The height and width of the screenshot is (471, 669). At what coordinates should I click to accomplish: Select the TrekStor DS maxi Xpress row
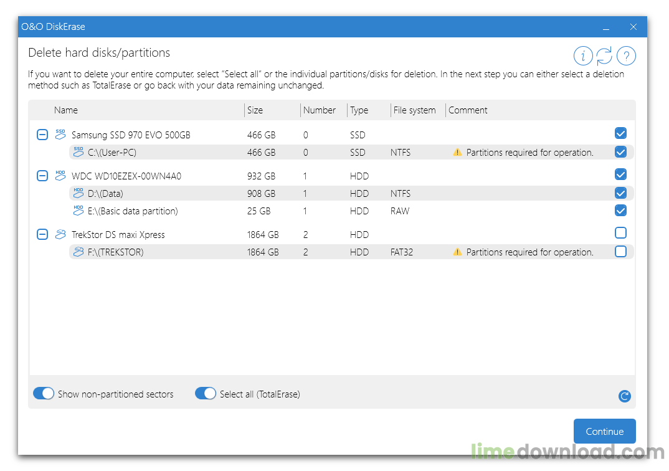331,234
